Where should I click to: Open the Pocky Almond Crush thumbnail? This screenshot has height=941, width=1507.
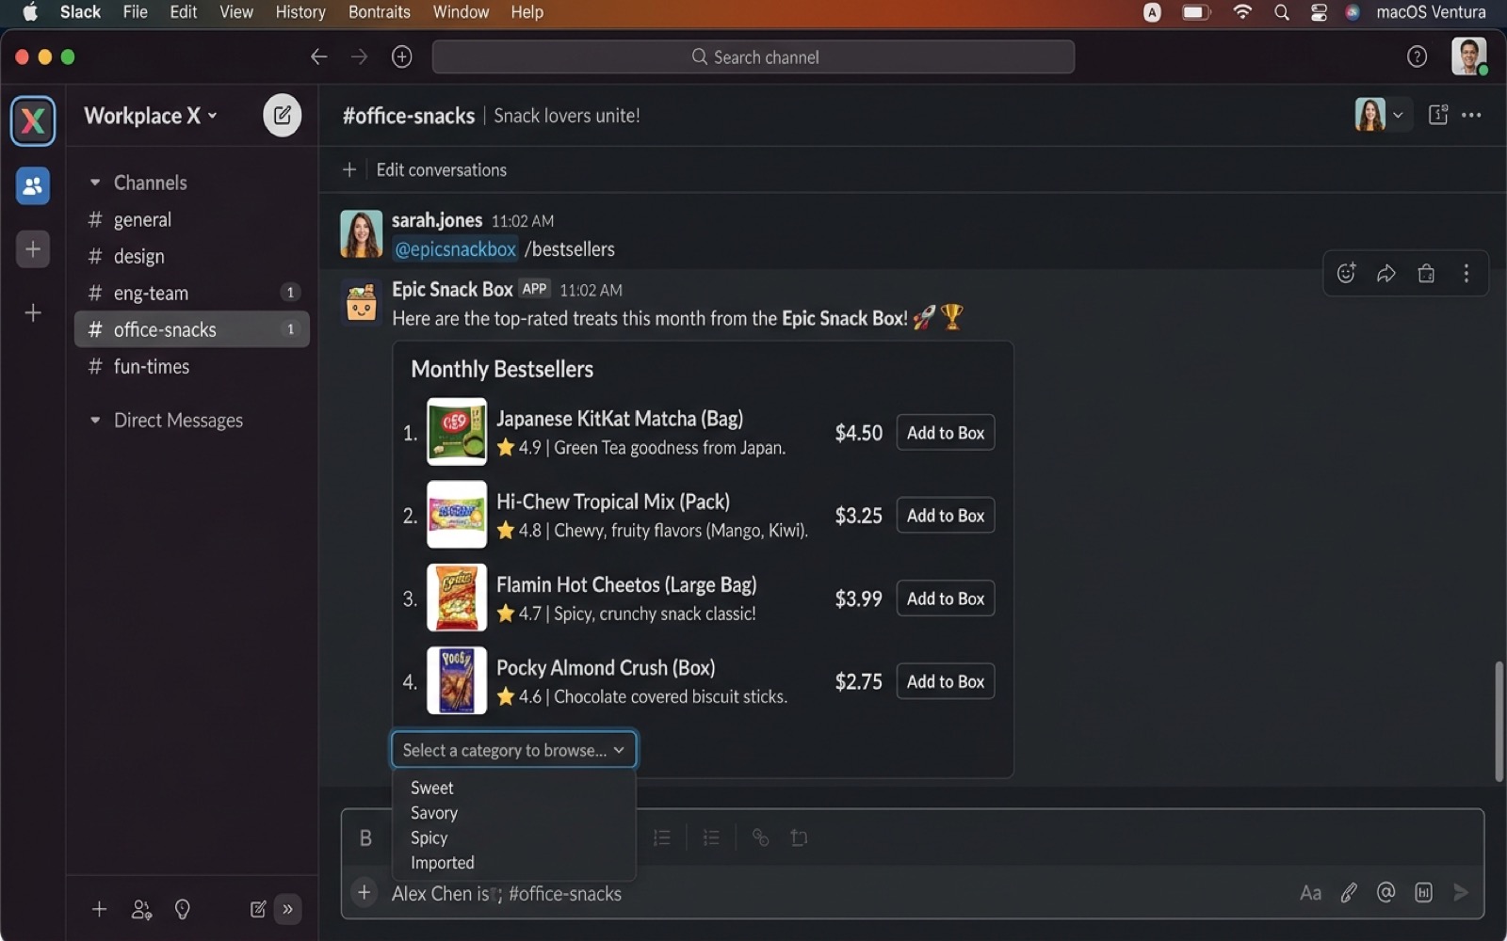pyautogui.click(x=457, y=680)
